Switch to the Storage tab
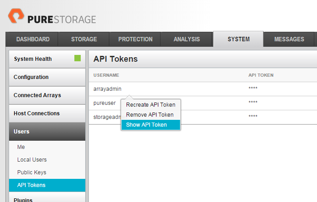The width and height of the screenshot is (317, 202). (84, 39)
